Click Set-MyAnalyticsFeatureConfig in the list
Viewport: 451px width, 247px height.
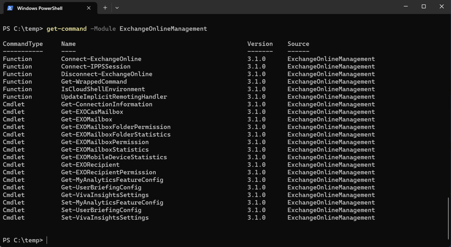click(x=112, y=202)
